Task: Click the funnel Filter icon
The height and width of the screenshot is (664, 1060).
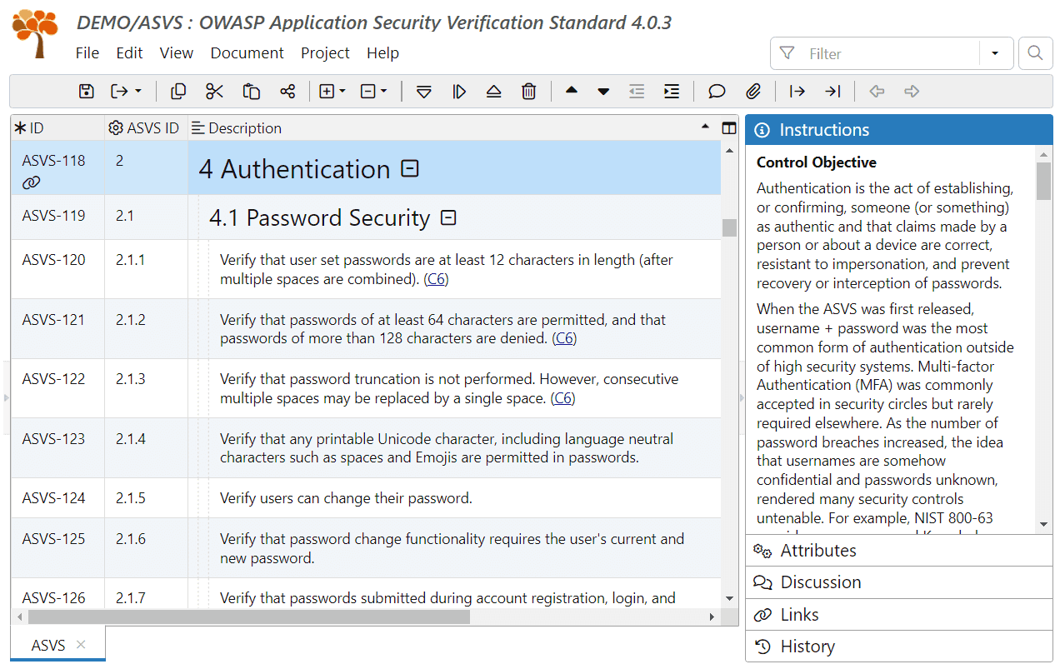Action: tap(787, 53)
